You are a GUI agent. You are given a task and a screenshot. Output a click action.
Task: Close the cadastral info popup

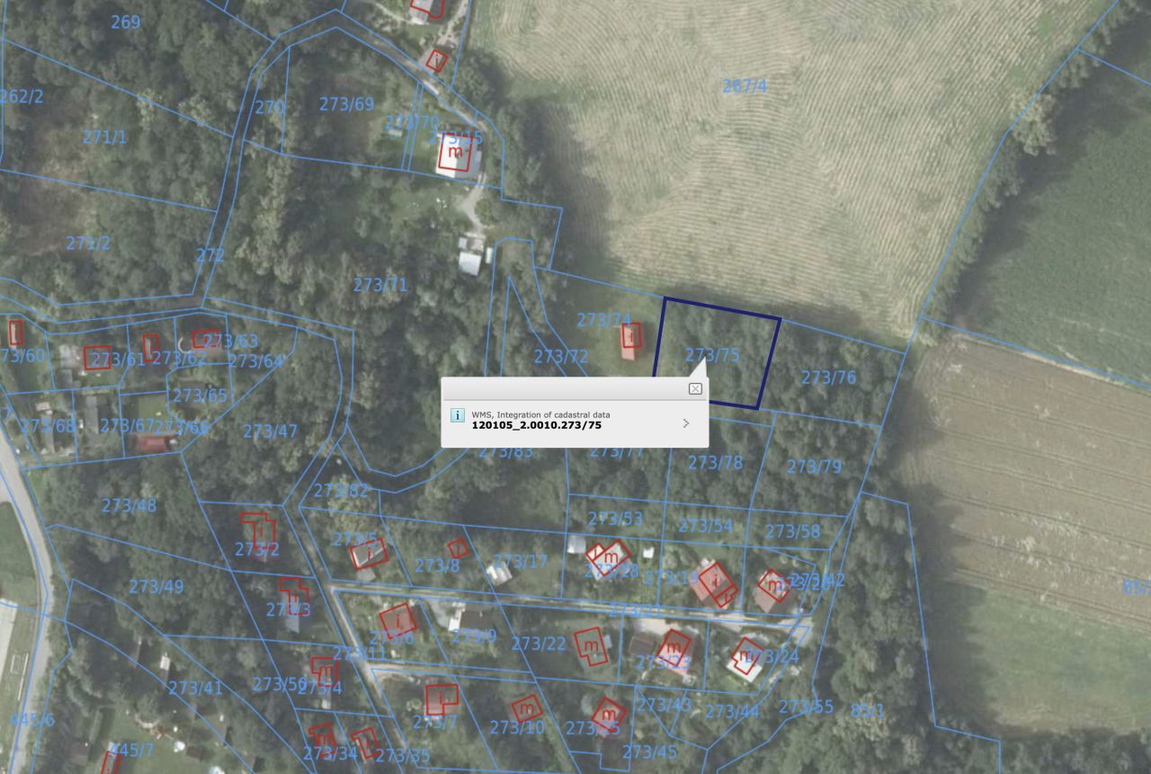point(695,388)
